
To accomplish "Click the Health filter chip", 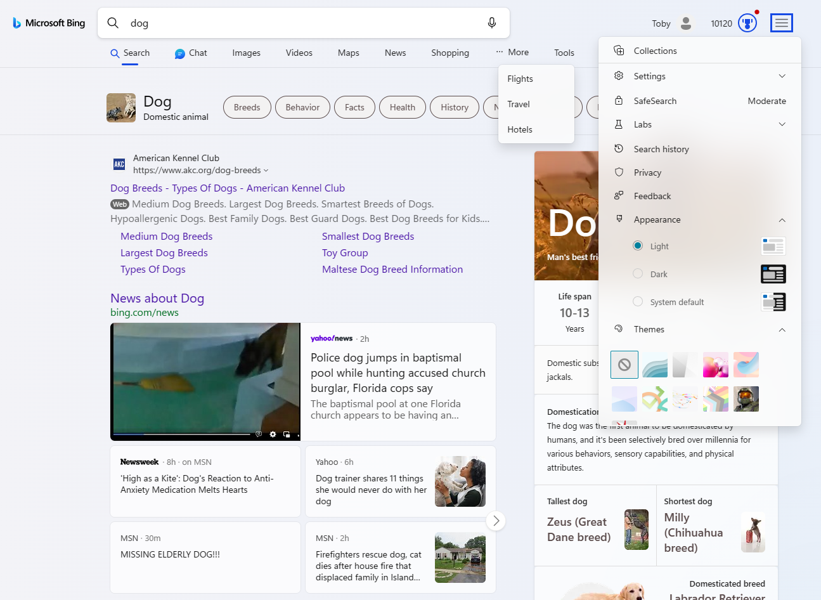I will pos(403,107).
